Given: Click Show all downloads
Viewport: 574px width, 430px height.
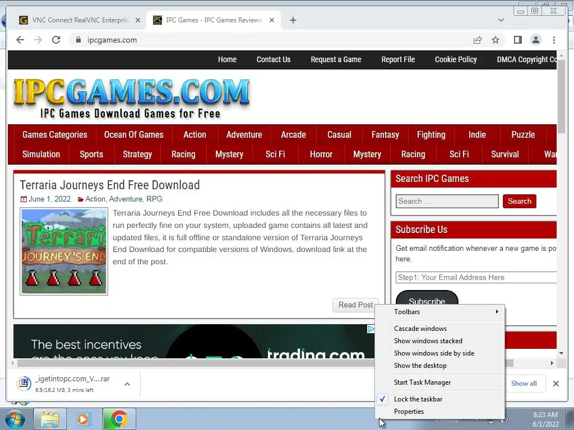Looking at the screenshot, I should pyautogui.click(x=524, y=383).
